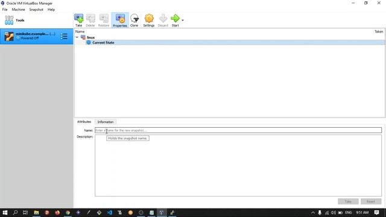Viewport: 386px width, 217px height.
Task: Open the clock showing 9:51 AM
Action: click(x=362, y=213)
